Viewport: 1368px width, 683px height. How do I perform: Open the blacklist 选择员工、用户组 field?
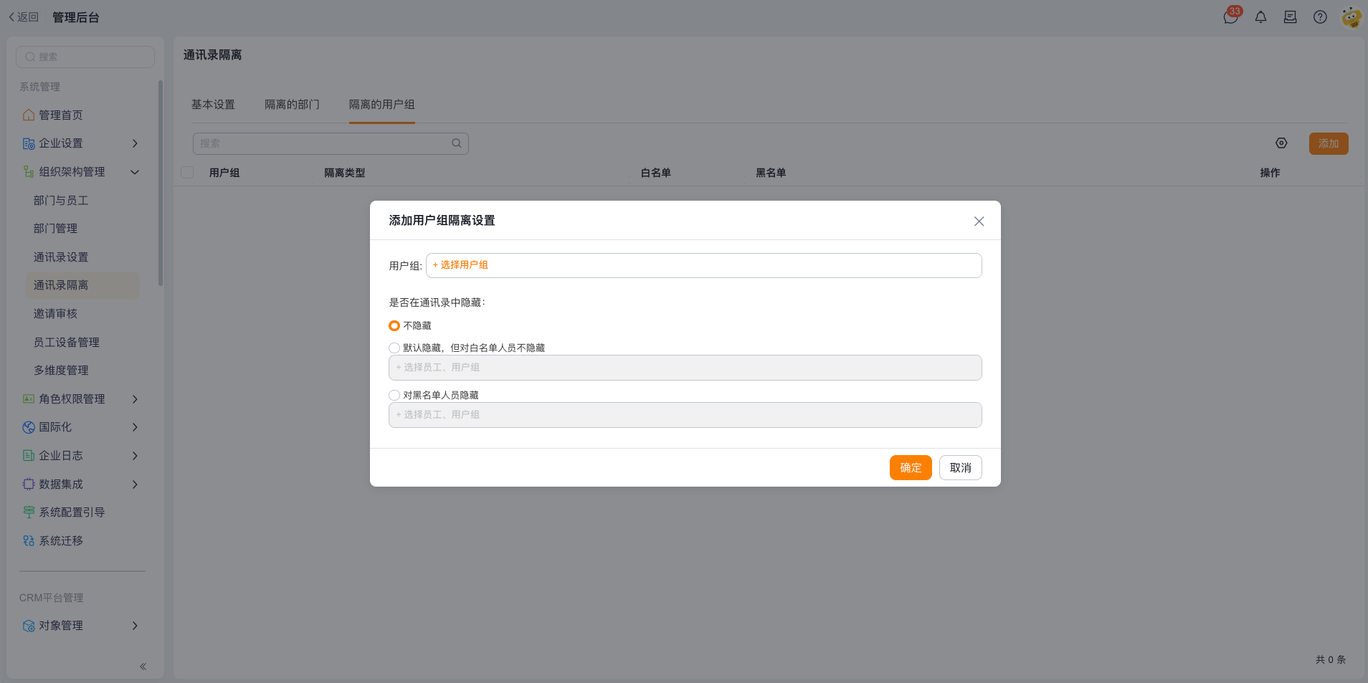(x=685, y=415)
